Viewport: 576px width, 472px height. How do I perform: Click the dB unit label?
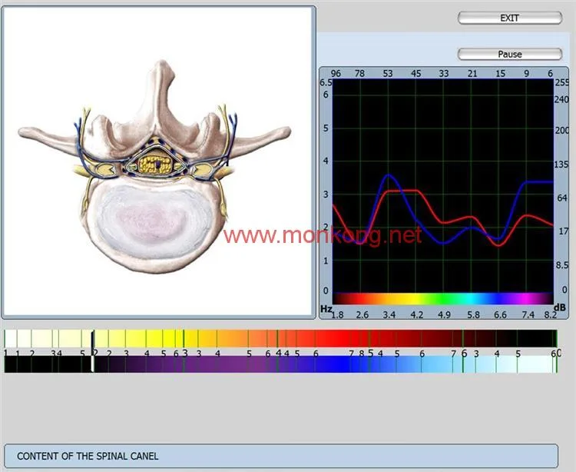click(x=559, y=307)
